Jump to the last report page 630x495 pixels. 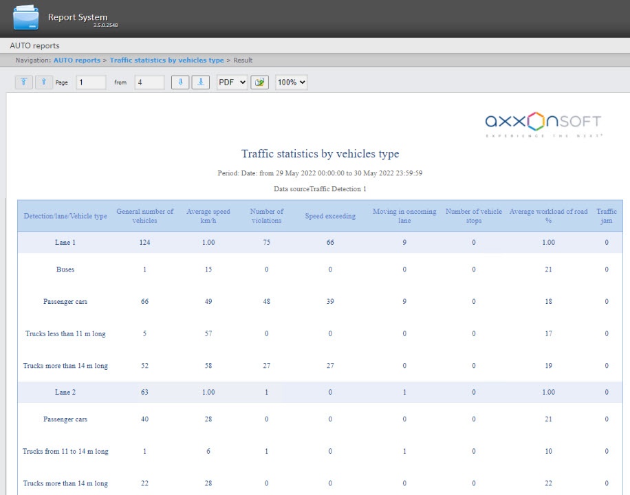pos(201,82)
